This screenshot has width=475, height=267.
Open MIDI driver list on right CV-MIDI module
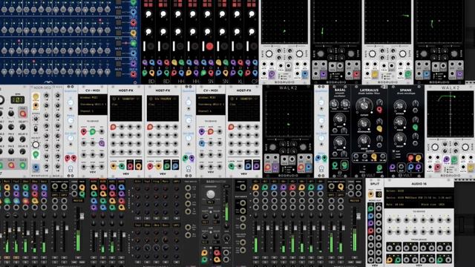click(211, 97)
